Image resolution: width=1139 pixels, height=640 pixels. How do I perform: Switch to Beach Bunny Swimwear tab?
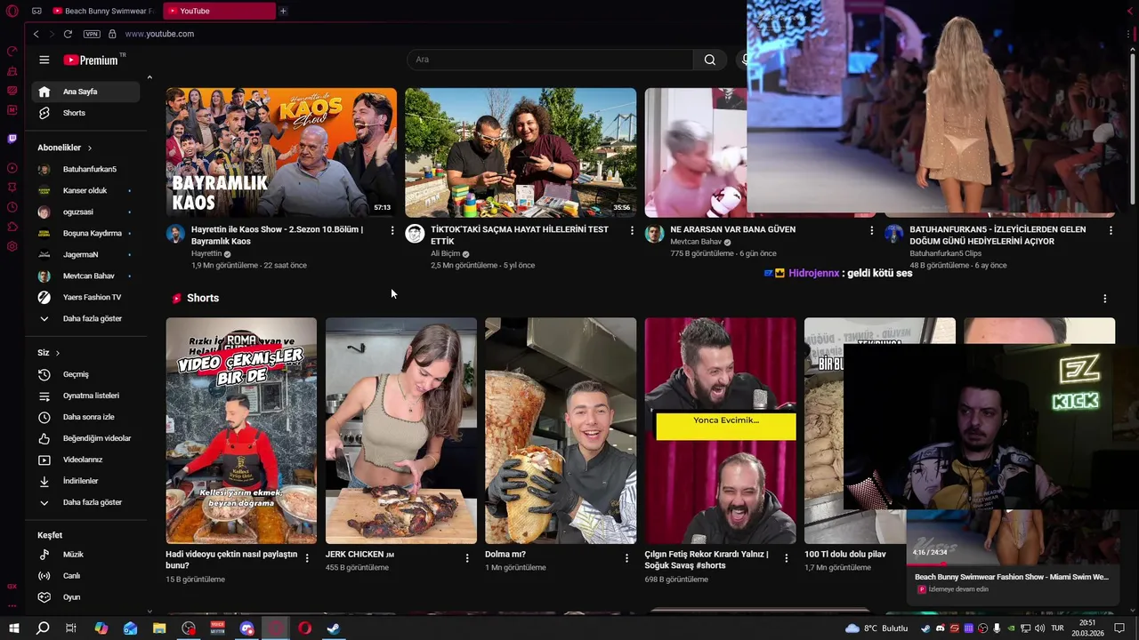tap(102, 11)
